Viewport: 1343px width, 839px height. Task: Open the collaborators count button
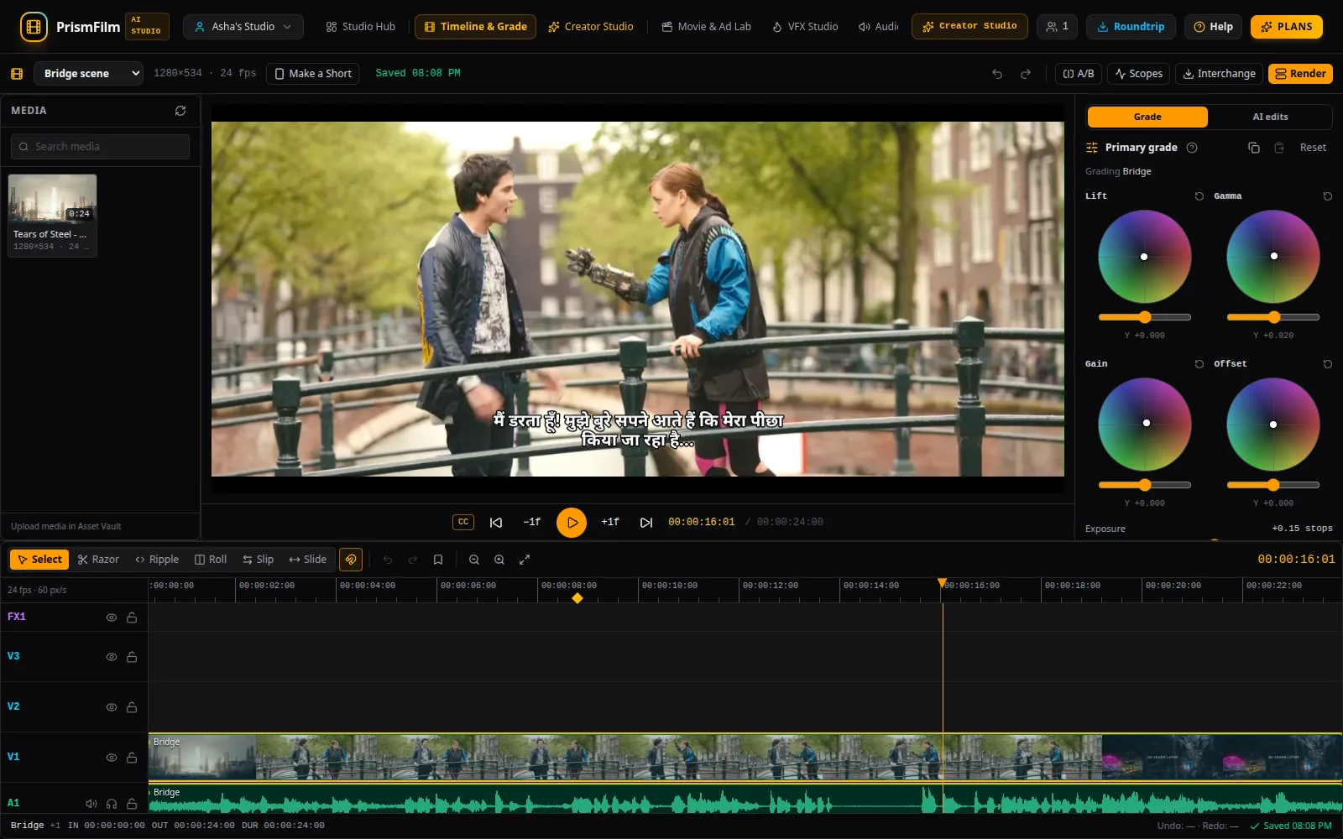coord(1057,27)
